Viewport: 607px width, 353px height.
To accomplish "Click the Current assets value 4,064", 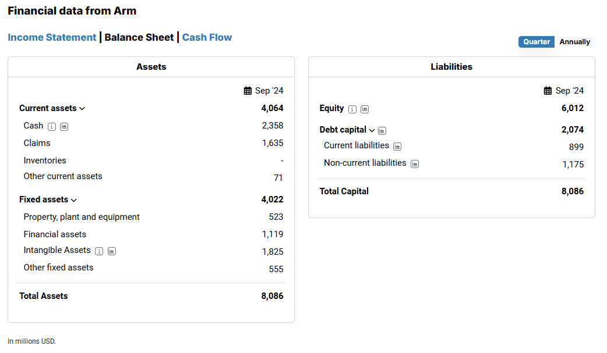I will 272,108.
